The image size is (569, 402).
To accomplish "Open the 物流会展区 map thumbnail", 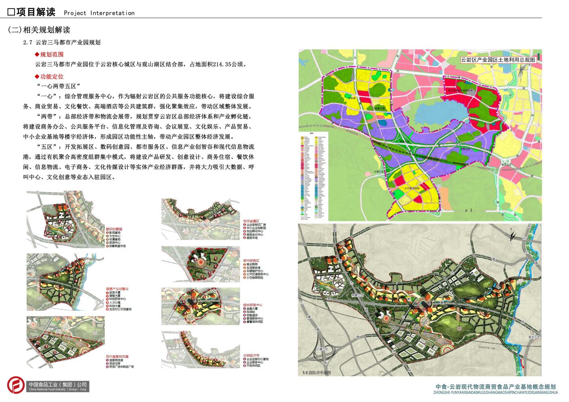I will click(x=200, y=219).
